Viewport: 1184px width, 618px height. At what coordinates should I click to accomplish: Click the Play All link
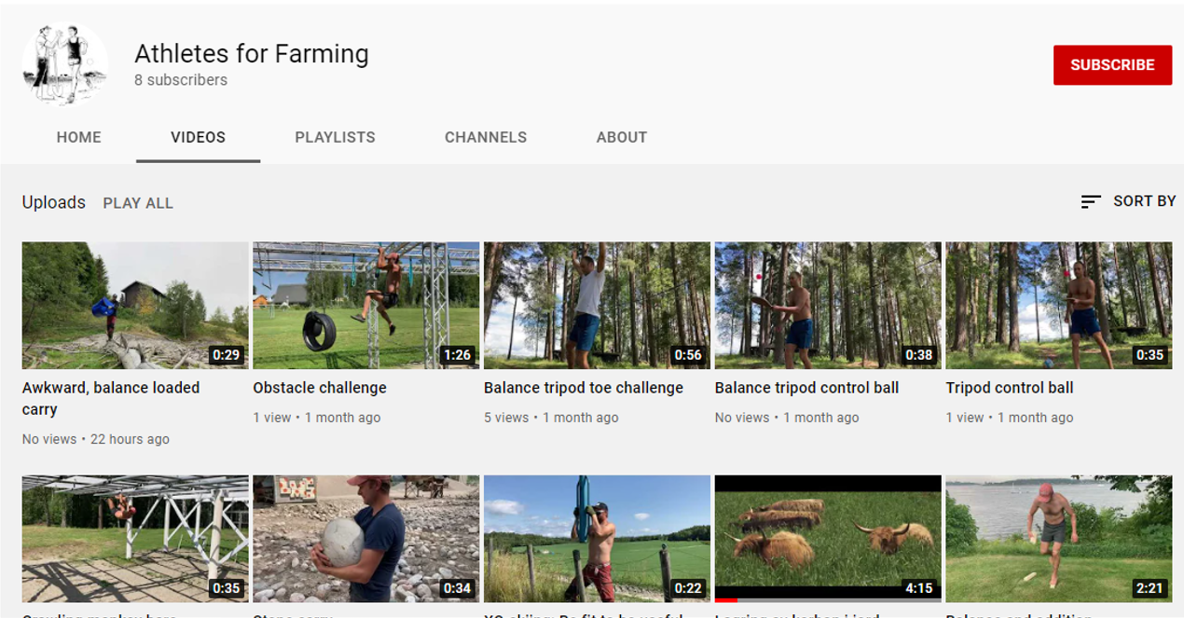point(138,203)
